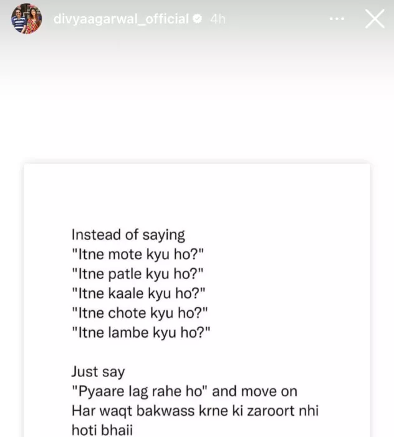The width and height of the screenshot is (394, 437).
Task: Select the "Itne lambe kyu ho?" line
Action: tap(140, 332)
